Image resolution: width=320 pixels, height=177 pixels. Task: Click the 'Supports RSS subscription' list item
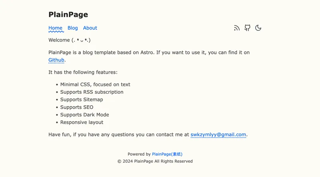coord(92,92)
